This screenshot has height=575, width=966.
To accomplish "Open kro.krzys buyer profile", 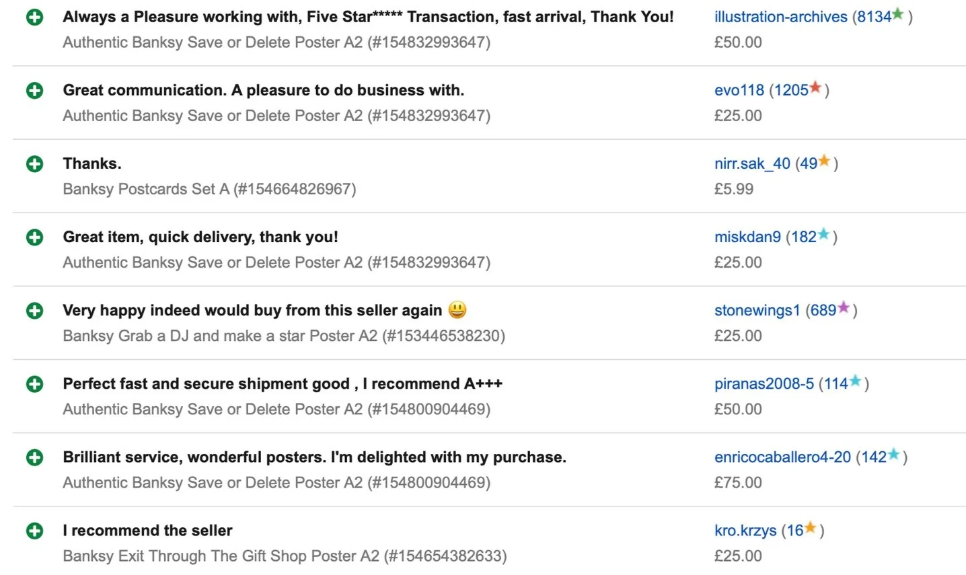I will coord(745,530).
